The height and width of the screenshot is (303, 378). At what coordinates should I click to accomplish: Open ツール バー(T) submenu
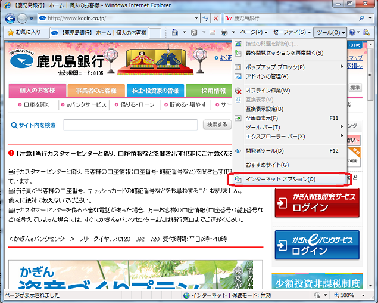pos(289,127)
